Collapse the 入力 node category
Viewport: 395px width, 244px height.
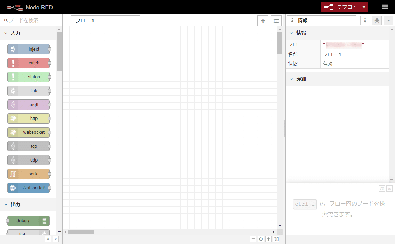click(5, 33)
